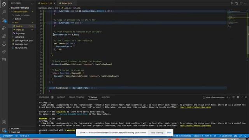
Task: Click Hide in the Loom sharing banner
Action: pyautogui.click(x=169, y=133)
